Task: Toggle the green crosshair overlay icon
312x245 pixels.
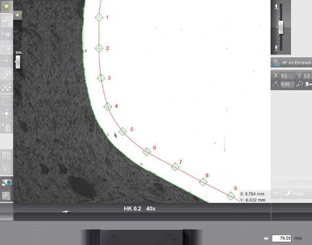Action: pyautogui.click(x=7, y=196)
